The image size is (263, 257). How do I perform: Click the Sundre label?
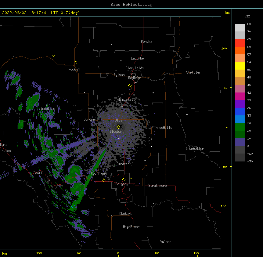(89, 119)
